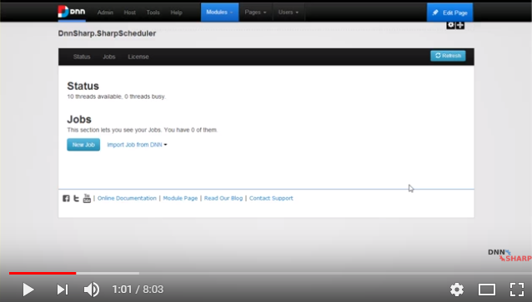This screenshot has height=302, width=532.
Task: Click the module move arrows icon
Action: pos(460,25)
